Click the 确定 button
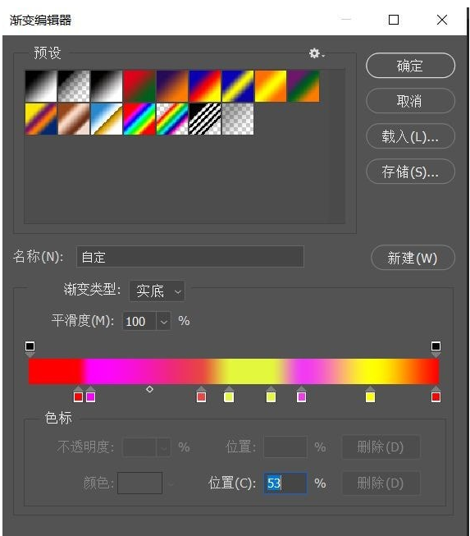 pos(410,66)
